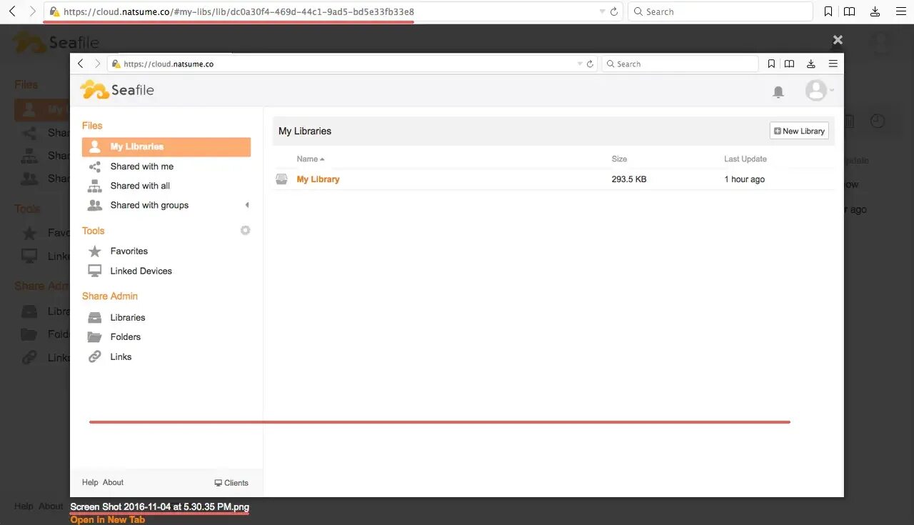
Task: Click the dimmed Help link in the background page
Action: point(24,506)
